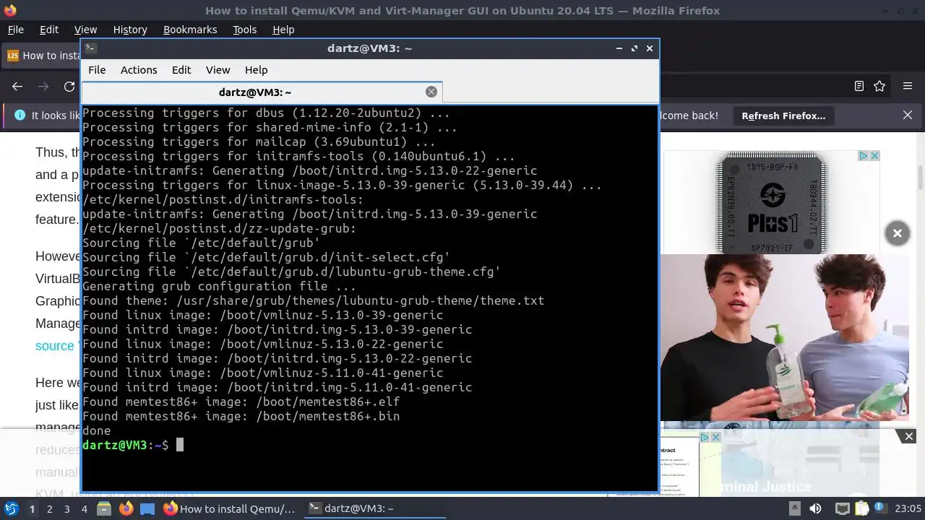Open the Plus1 chip ad image
The image size is (925, 520).
(772, 202)
